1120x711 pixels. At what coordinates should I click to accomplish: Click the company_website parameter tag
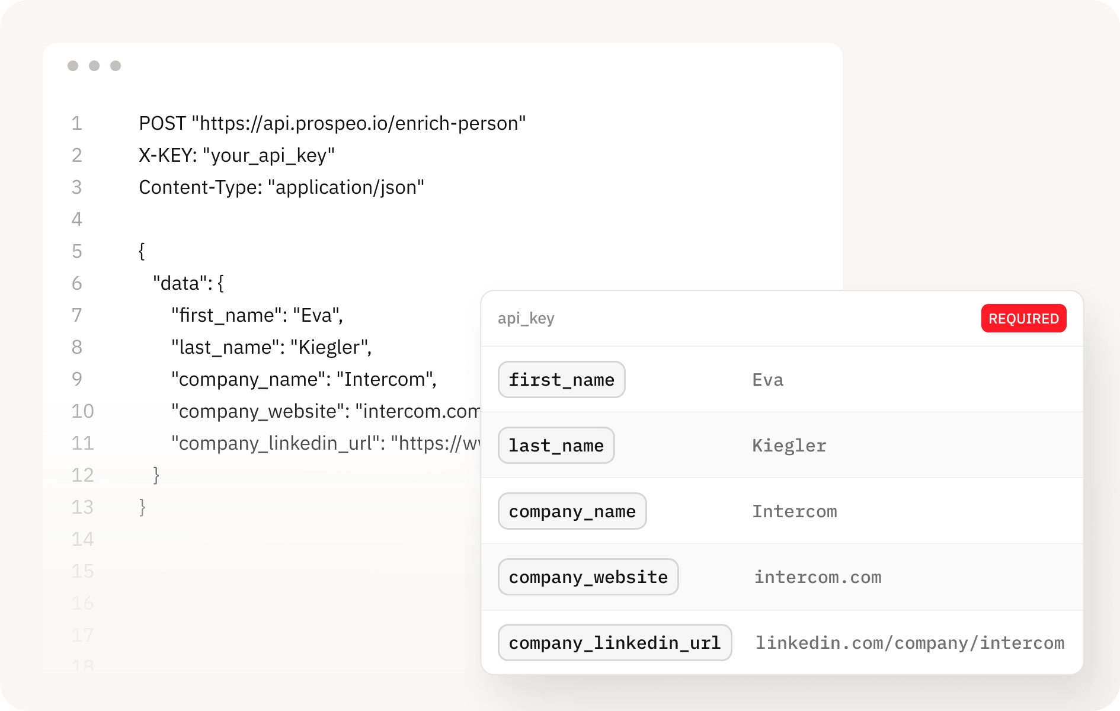click(588, 577)
